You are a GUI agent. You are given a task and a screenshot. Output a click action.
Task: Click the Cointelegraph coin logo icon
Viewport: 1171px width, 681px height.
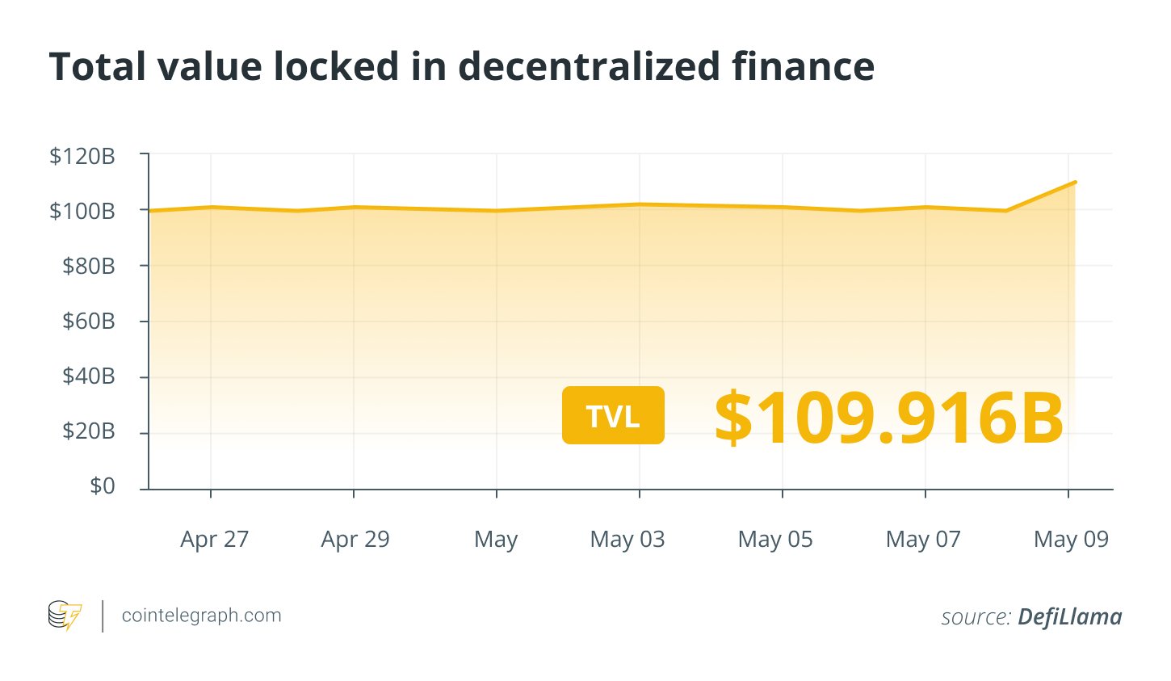[x=65, y=616]
